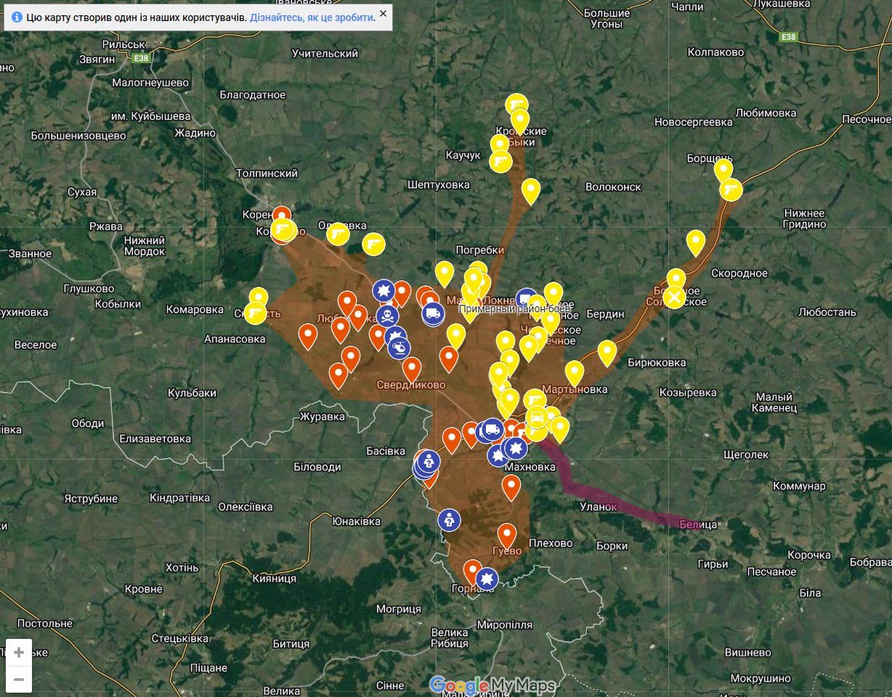Screen dimensions: 892x697
Task: Select the blue explosion marker at Горналь
Action: tap(487, 579)
